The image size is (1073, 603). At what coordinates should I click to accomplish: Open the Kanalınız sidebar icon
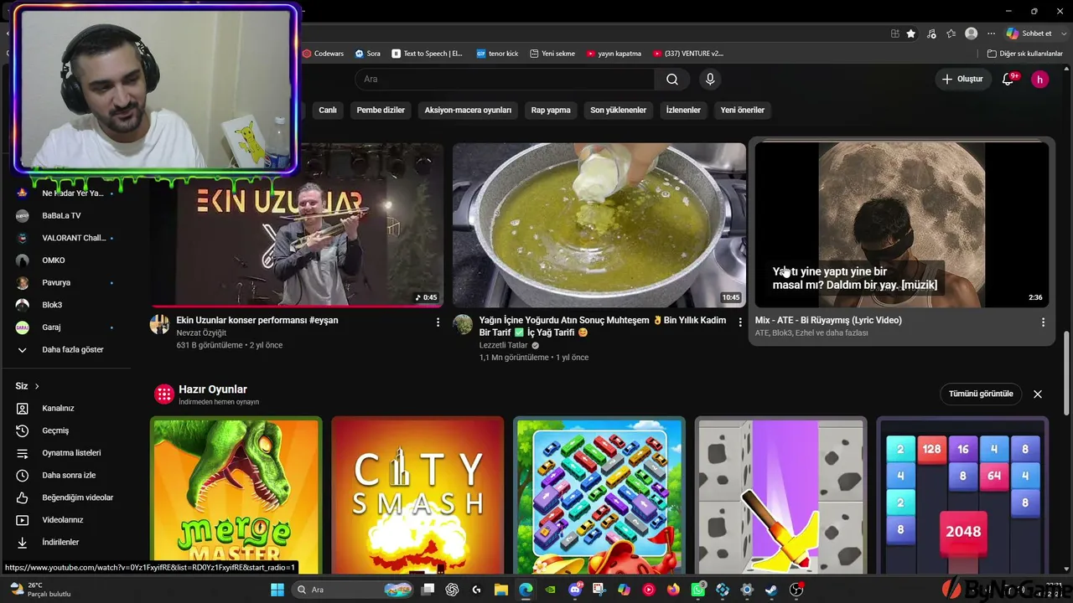click(x=23, y=409)
